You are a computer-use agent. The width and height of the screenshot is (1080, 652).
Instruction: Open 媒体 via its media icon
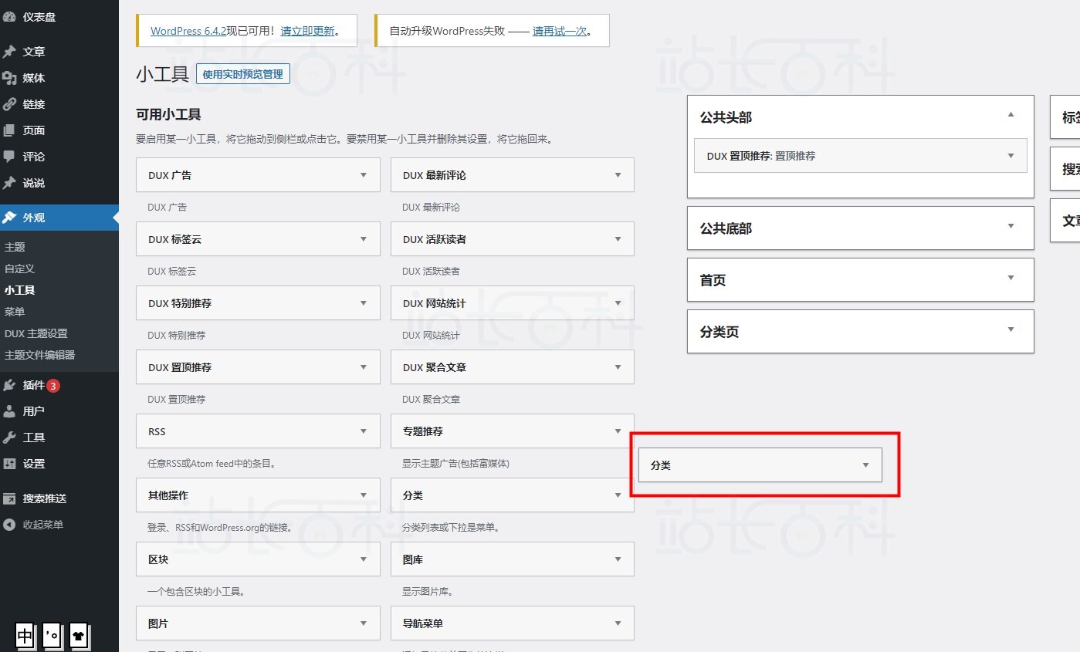click(9, 78)
